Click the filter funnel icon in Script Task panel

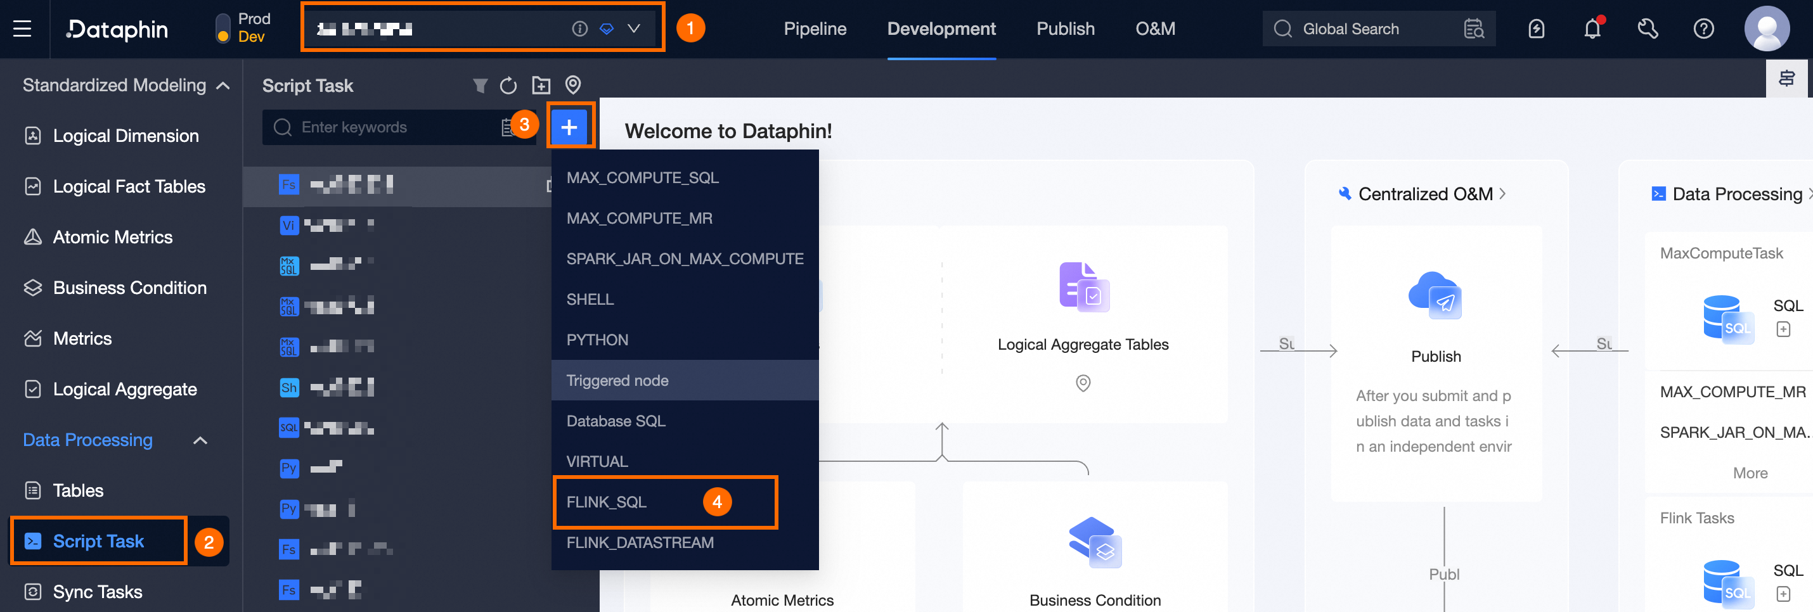coord(480,85)
